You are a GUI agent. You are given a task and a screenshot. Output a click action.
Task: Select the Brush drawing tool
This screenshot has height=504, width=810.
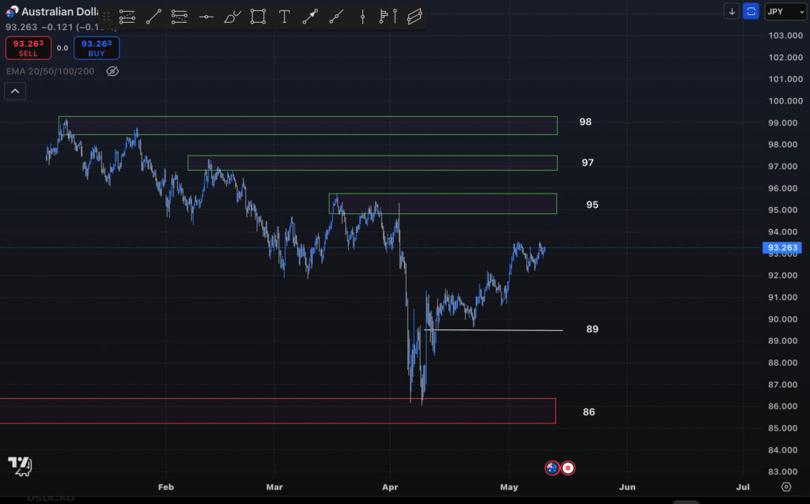tap(231, 17)
